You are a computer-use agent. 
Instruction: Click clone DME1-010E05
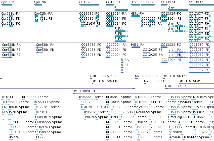point(190,81)
